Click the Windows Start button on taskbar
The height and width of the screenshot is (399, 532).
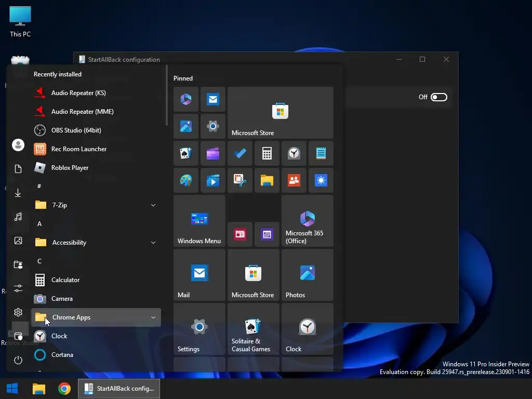click(12, 389)
